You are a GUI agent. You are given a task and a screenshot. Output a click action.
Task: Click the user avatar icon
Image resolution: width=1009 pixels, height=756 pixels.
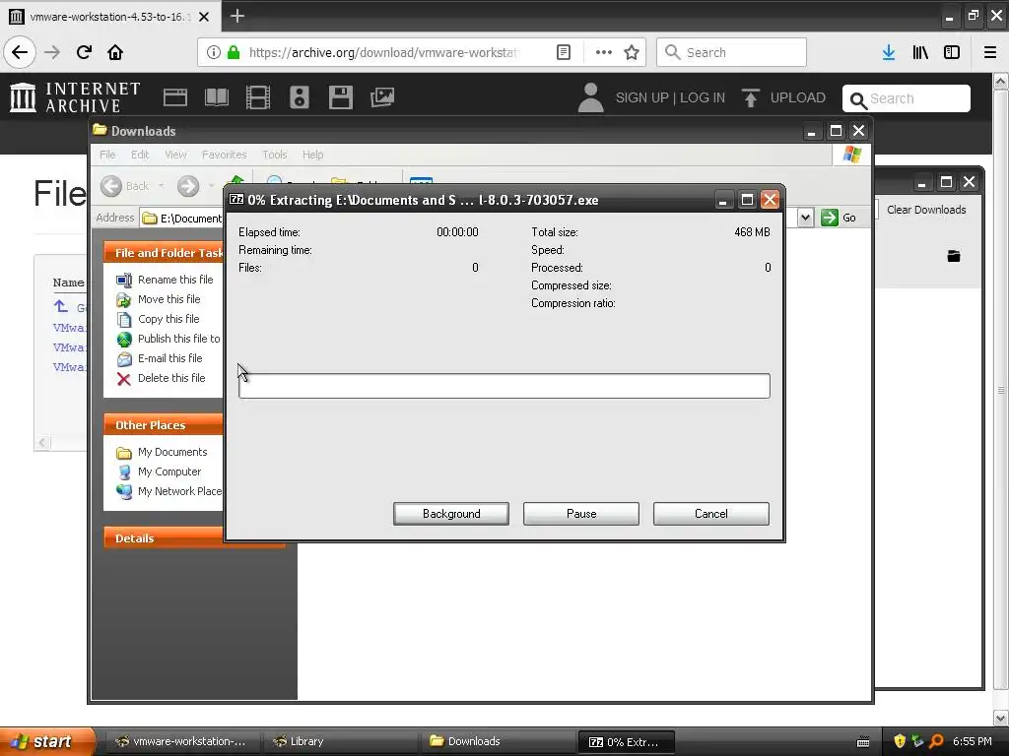pyautogui.click(x=591, y=97)
